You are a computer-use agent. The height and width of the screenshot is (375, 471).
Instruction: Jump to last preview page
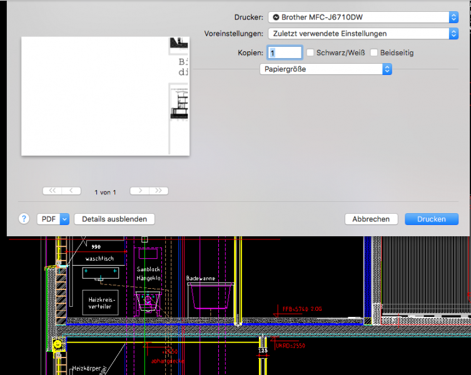tap(159, 191)
